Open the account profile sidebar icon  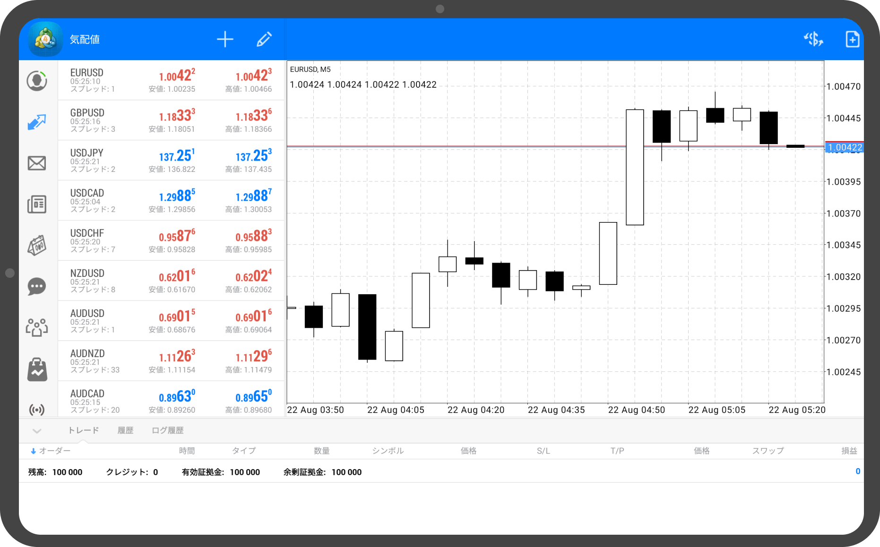coord(37,81)
